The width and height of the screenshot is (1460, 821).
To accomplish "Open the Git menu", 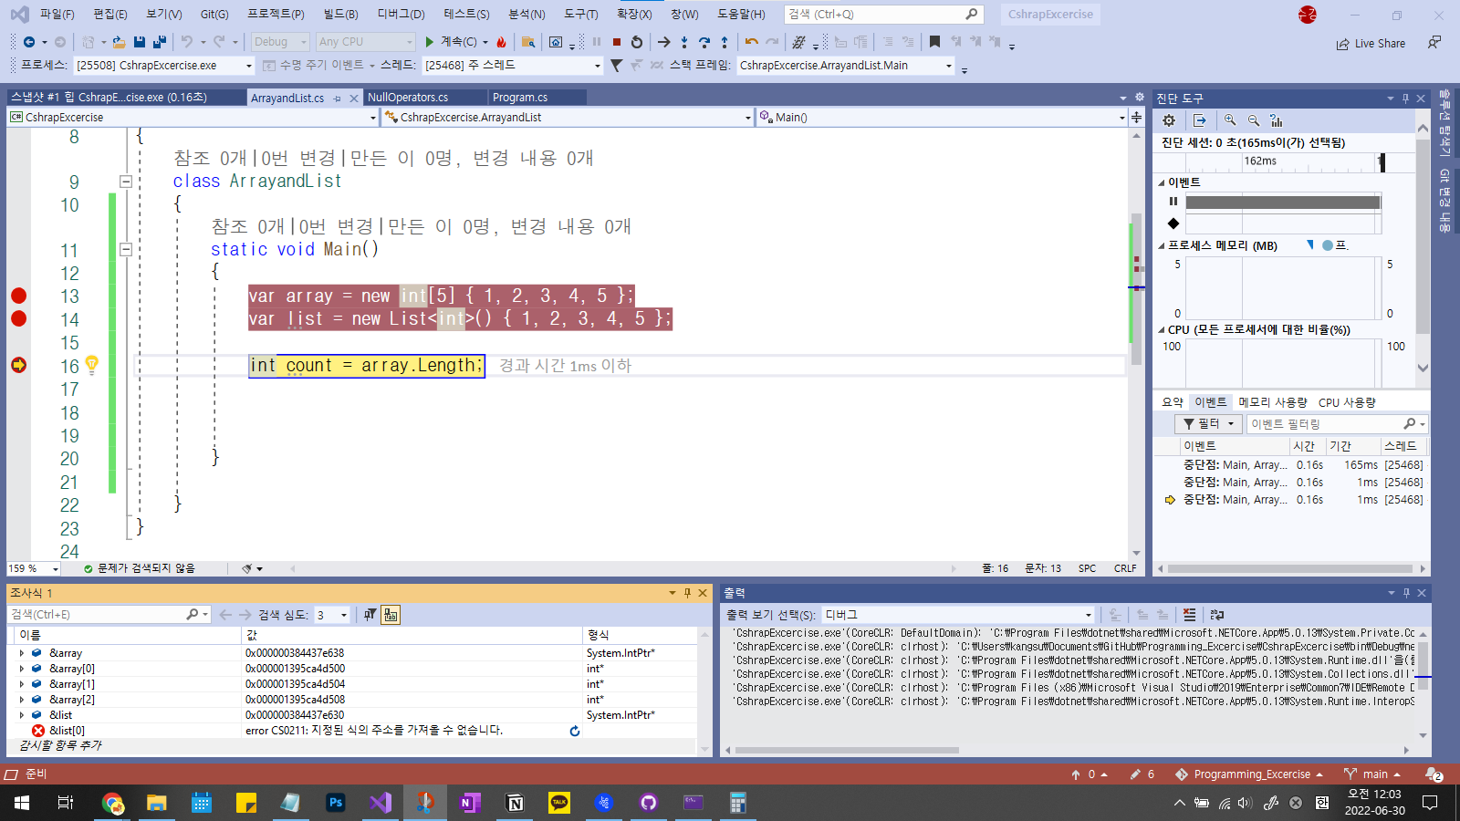I will 214,15.
